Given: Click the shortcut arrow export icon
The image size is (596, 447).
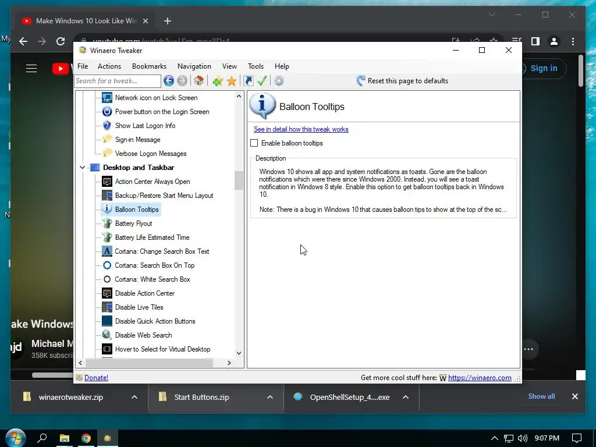Looking at the screenshot, I should pyautogui.click(x=248, y=80).
